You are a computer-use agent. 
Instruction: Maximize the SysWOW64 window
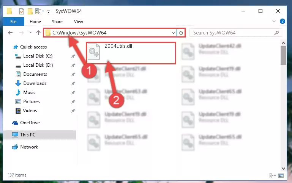pyautogui.click(x=260, y=11)
